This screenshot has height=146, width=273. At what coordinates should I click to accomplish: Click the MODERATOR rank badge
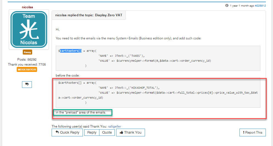[27, 70]
